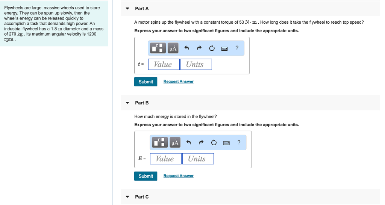Collapse the Part A section

[x=127, y=9]
